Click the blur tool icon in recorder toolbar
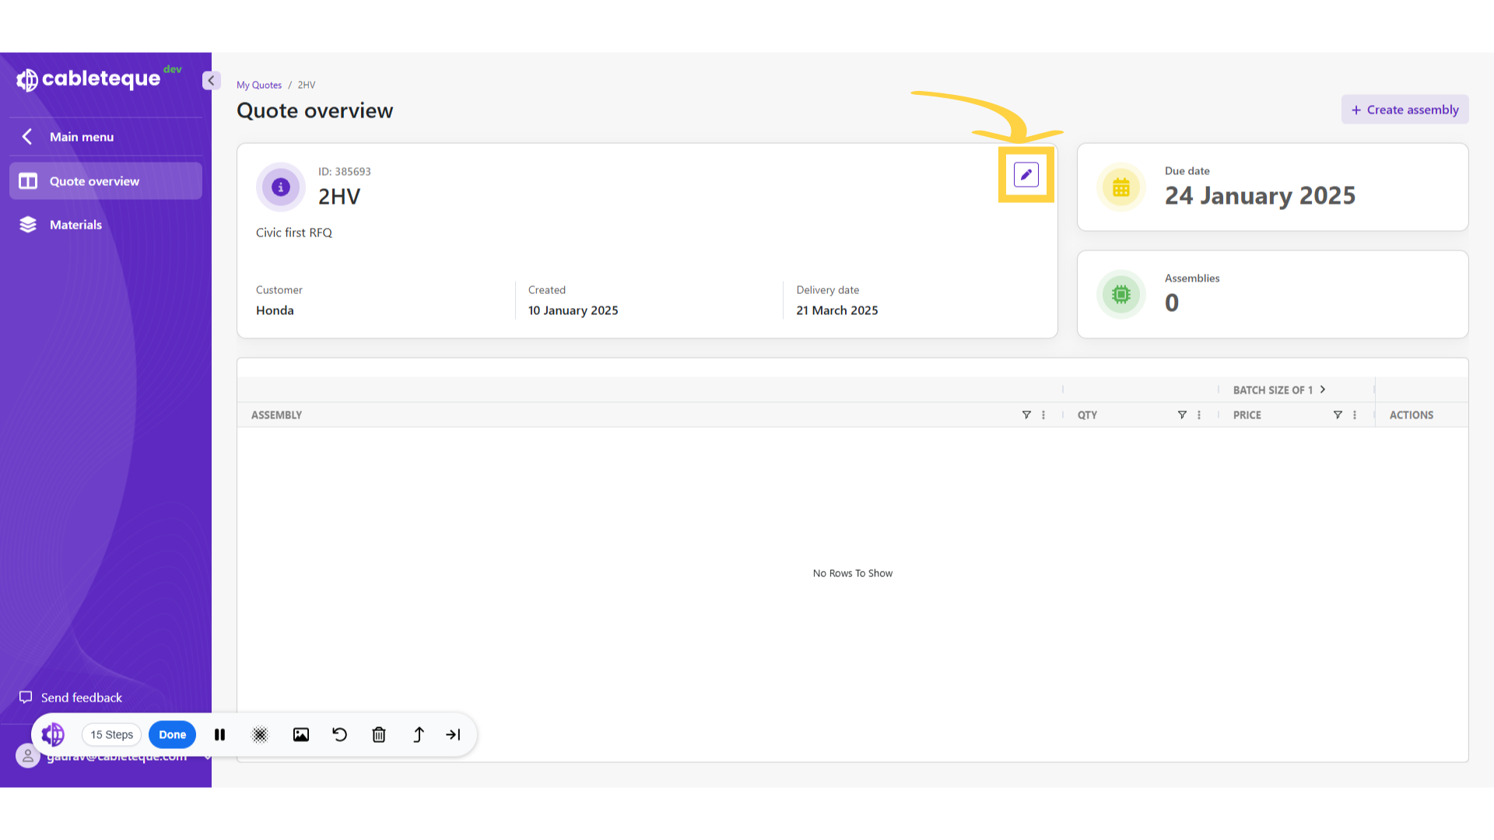The width and height of the screenshot is (1494, 840). coord(260,735)
